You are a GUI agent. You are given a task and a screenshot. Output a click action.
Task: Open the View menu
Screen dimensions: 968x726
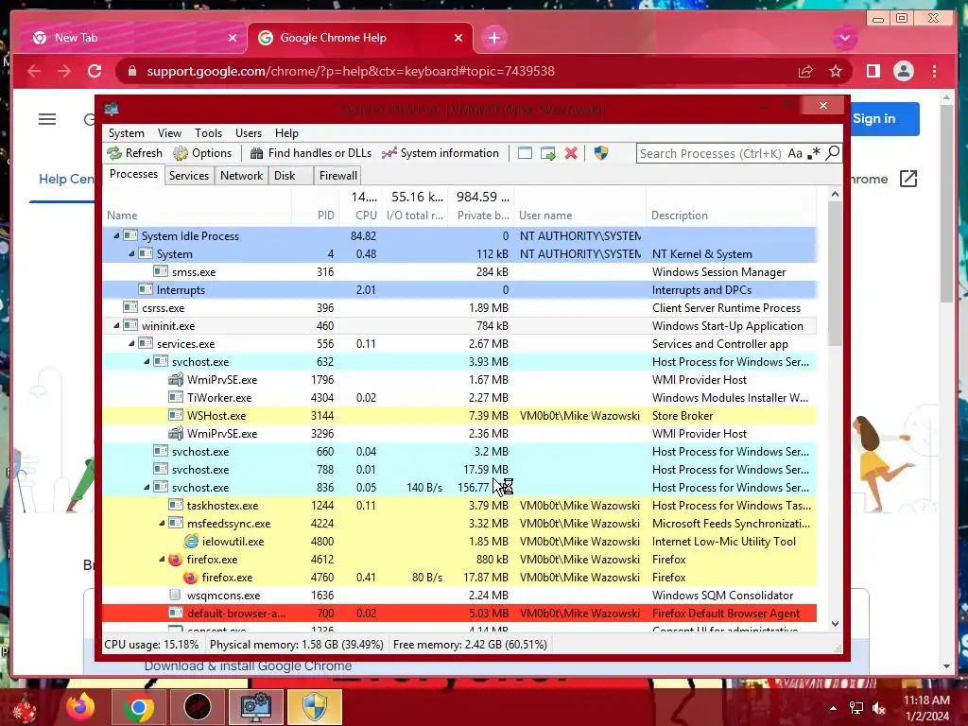tap(169, 133)
